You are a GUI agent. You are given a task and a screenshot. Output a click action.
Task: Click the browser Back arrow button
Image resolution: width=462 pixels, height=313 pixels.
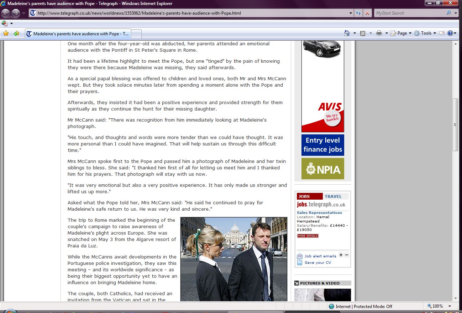[x=6, y=13]
